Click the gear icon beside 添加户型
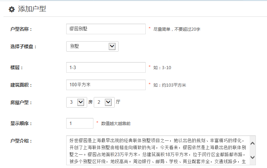Viewport: 267px width, 168px height. pyautogui.click(x=12, y=9)
